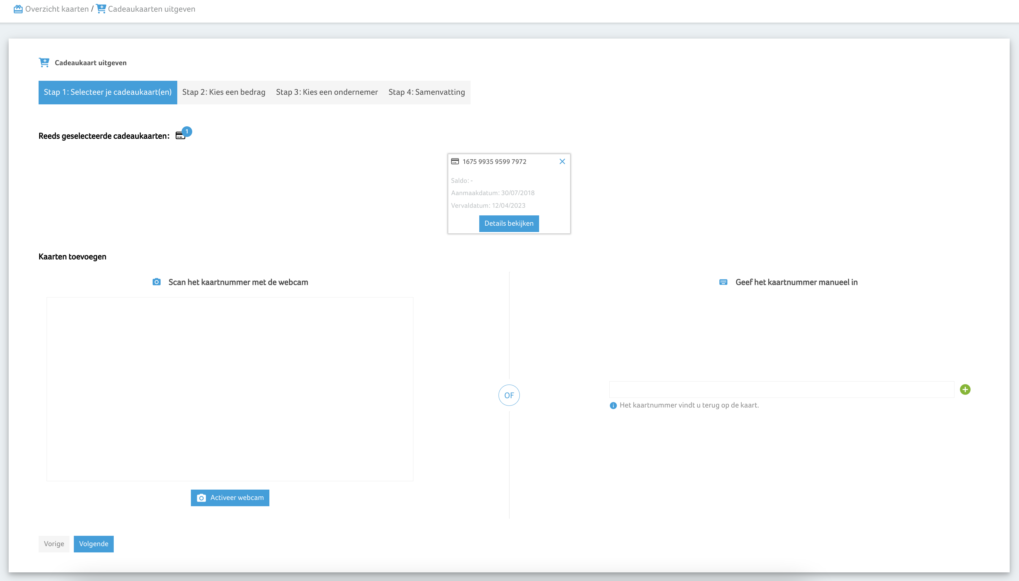Open Stap 1: Selecteer je cadeaukaart(en) tab
Viewport: 1019px width, 581px height.
pyautogui.click(x=107, y=92)
